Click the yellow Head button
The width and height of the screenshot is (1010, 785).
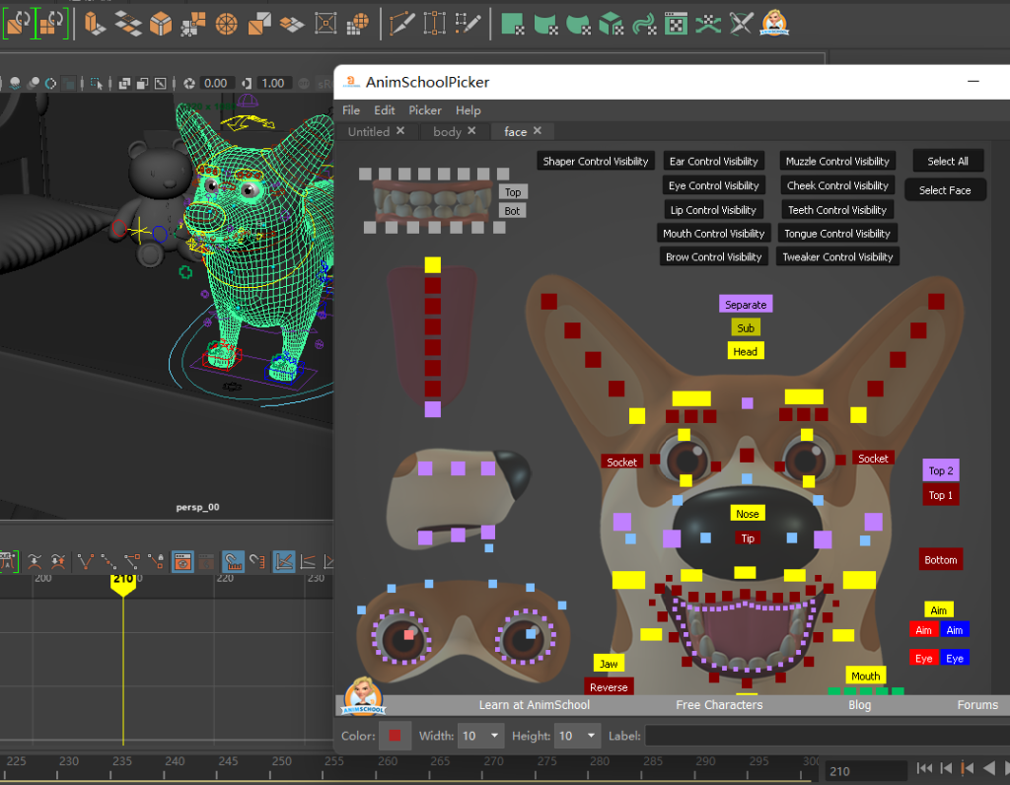tap(746, 351)
